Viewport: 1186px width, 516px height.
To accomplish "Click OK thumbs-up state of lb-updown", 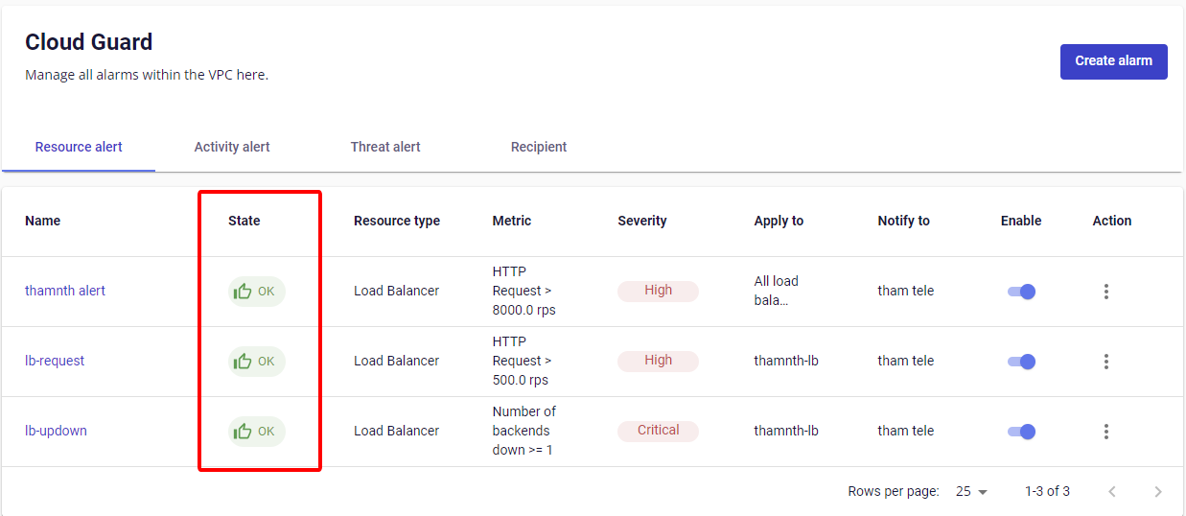I will coord(256,432).
